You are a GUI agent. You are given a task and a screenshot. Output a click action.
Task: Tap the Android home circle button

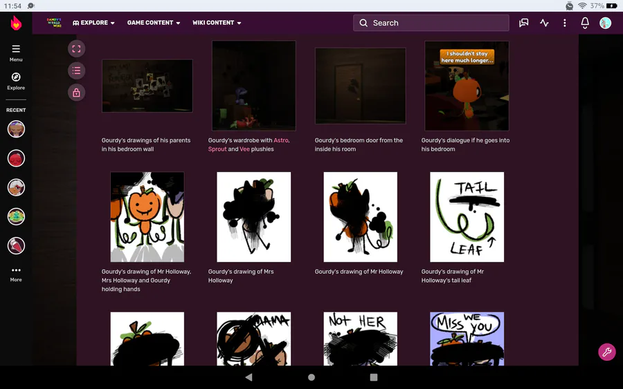pos(311,377)
